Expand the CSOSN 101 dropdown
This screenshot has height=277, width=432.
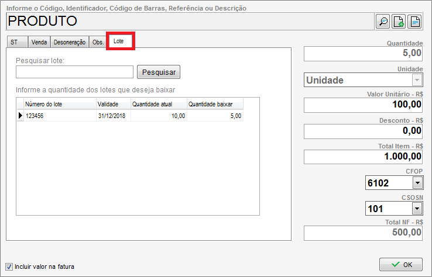[x=417, y=209]
